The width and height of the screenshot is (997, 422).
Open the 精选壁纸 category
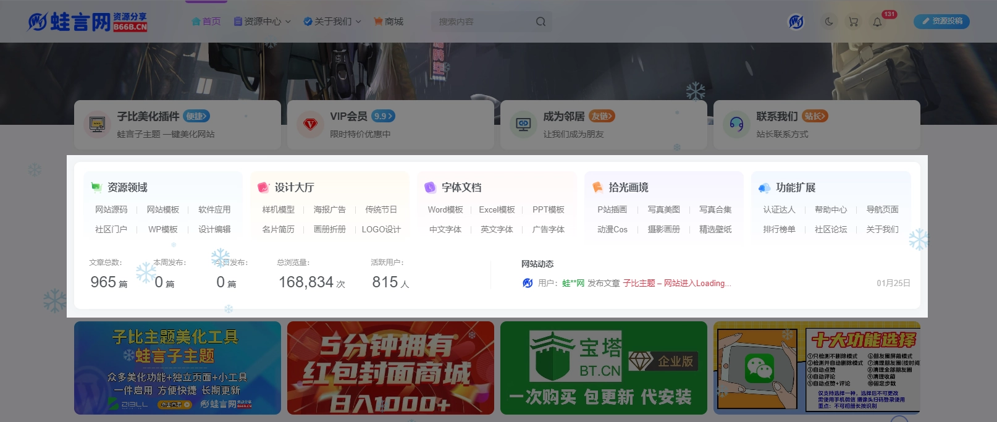715,229
